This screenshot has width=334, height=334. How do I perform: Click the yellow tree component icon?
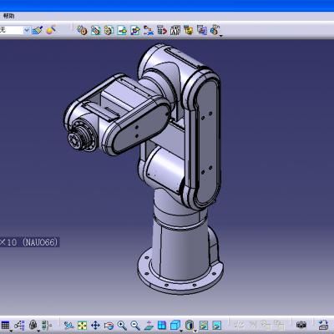pos(189,30)
